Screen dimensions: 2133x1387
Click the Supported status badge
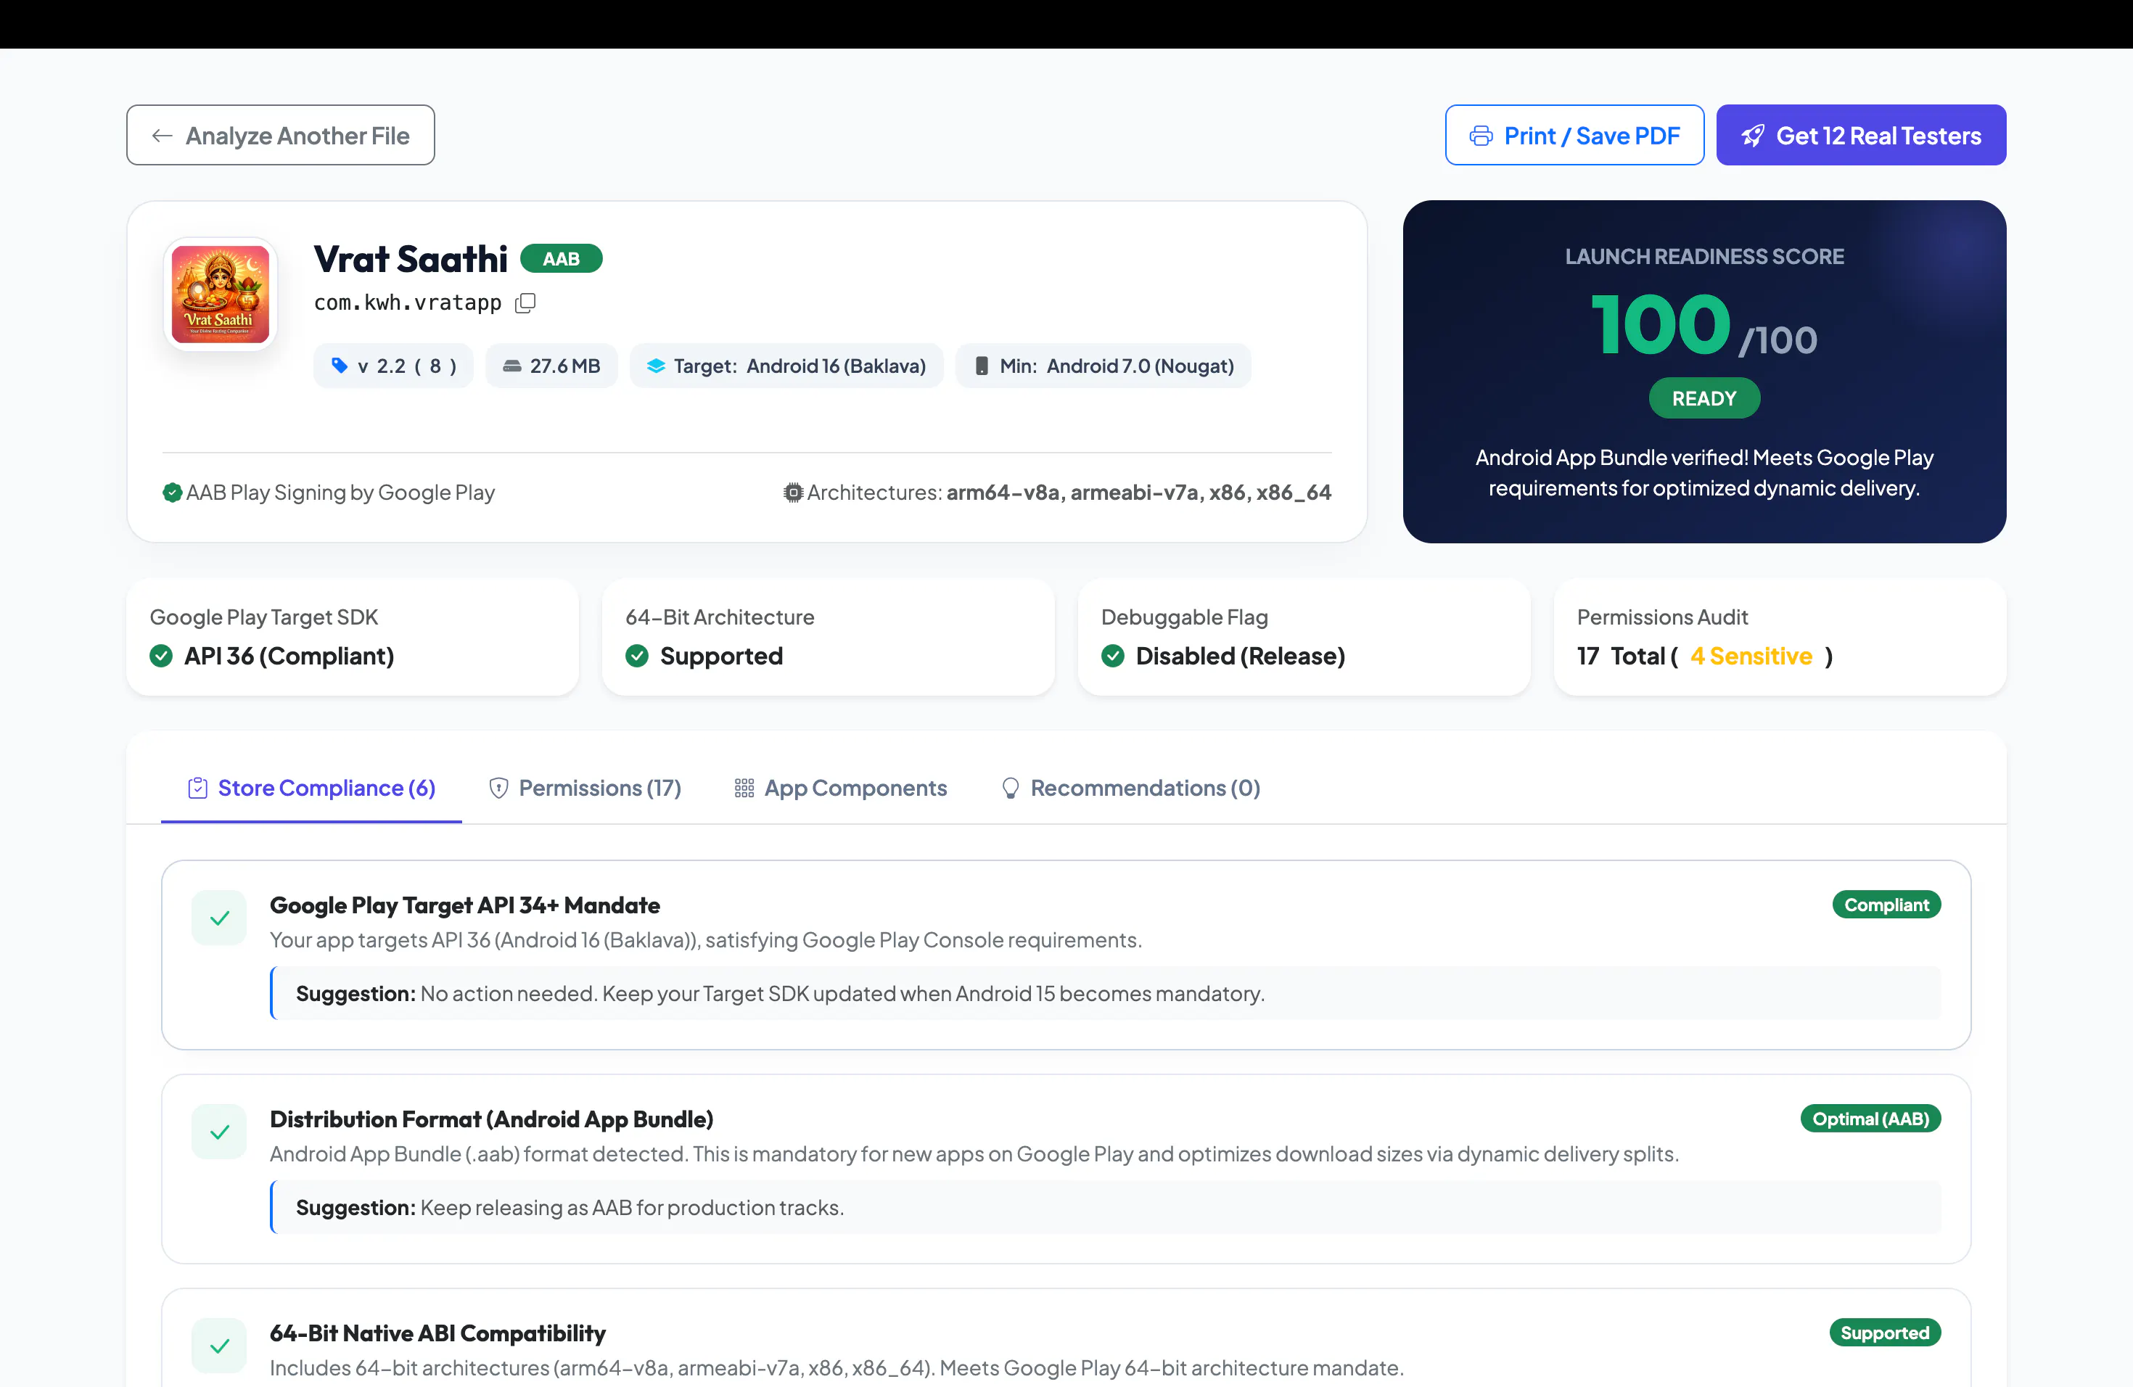pyautogui.click(x=1885, y=1333)
